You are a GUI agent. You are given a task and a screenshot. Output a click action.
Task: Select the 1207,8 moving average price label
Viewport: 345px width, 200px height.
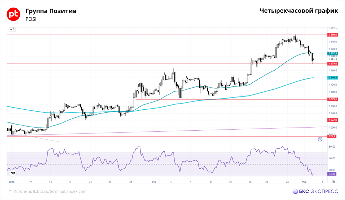[333, 53]
